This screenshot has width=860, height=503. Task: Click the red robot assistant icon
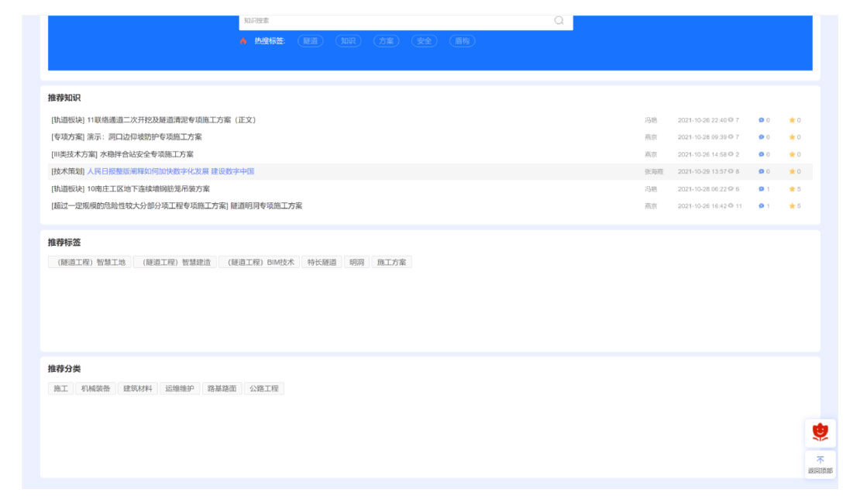point(820,432)
